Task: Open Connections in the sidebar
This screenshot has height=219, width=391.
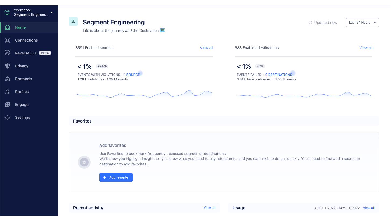Action: pos(29,40)
